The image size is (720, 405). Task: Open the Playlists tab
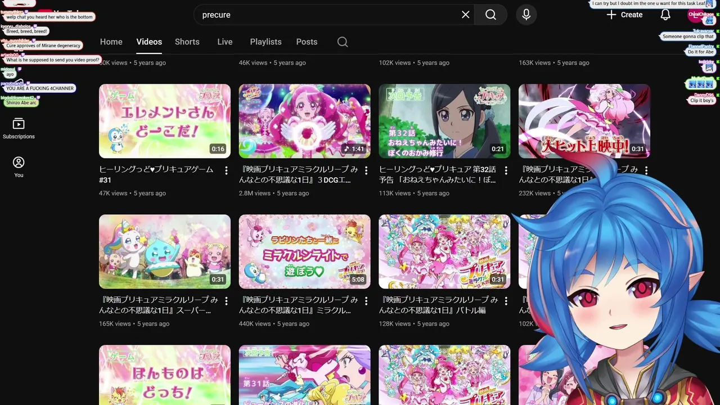(x=266, y=42)
